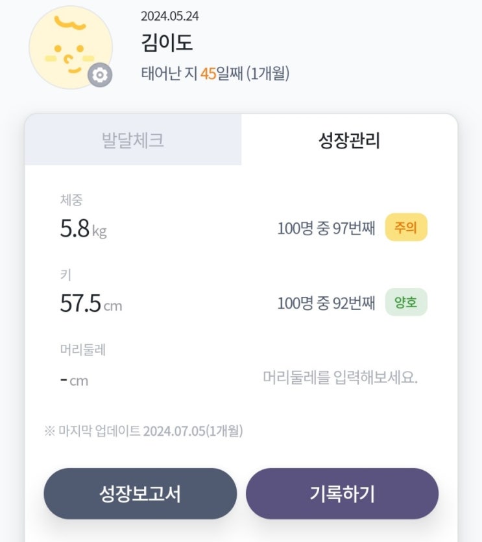
Task: Tap the 체중 label
Action: tap(71, 200)
